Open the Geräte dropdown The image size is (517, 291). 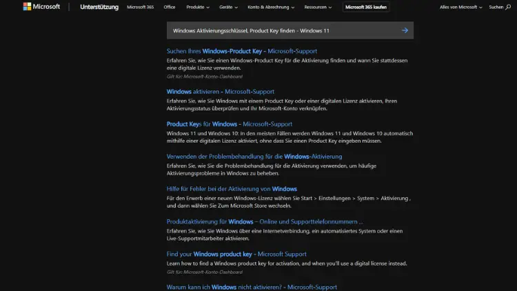click(228, 7)
